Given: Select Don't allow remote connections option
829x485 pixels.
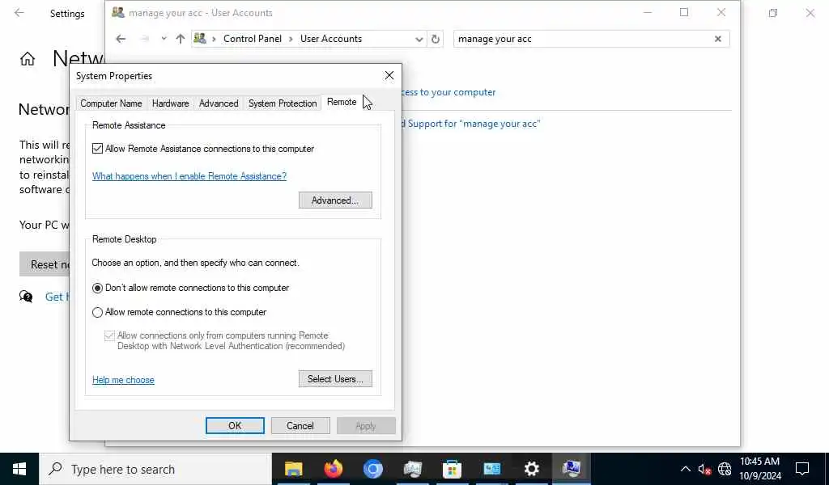Looking at the screenshot, I should pos(97,288).
